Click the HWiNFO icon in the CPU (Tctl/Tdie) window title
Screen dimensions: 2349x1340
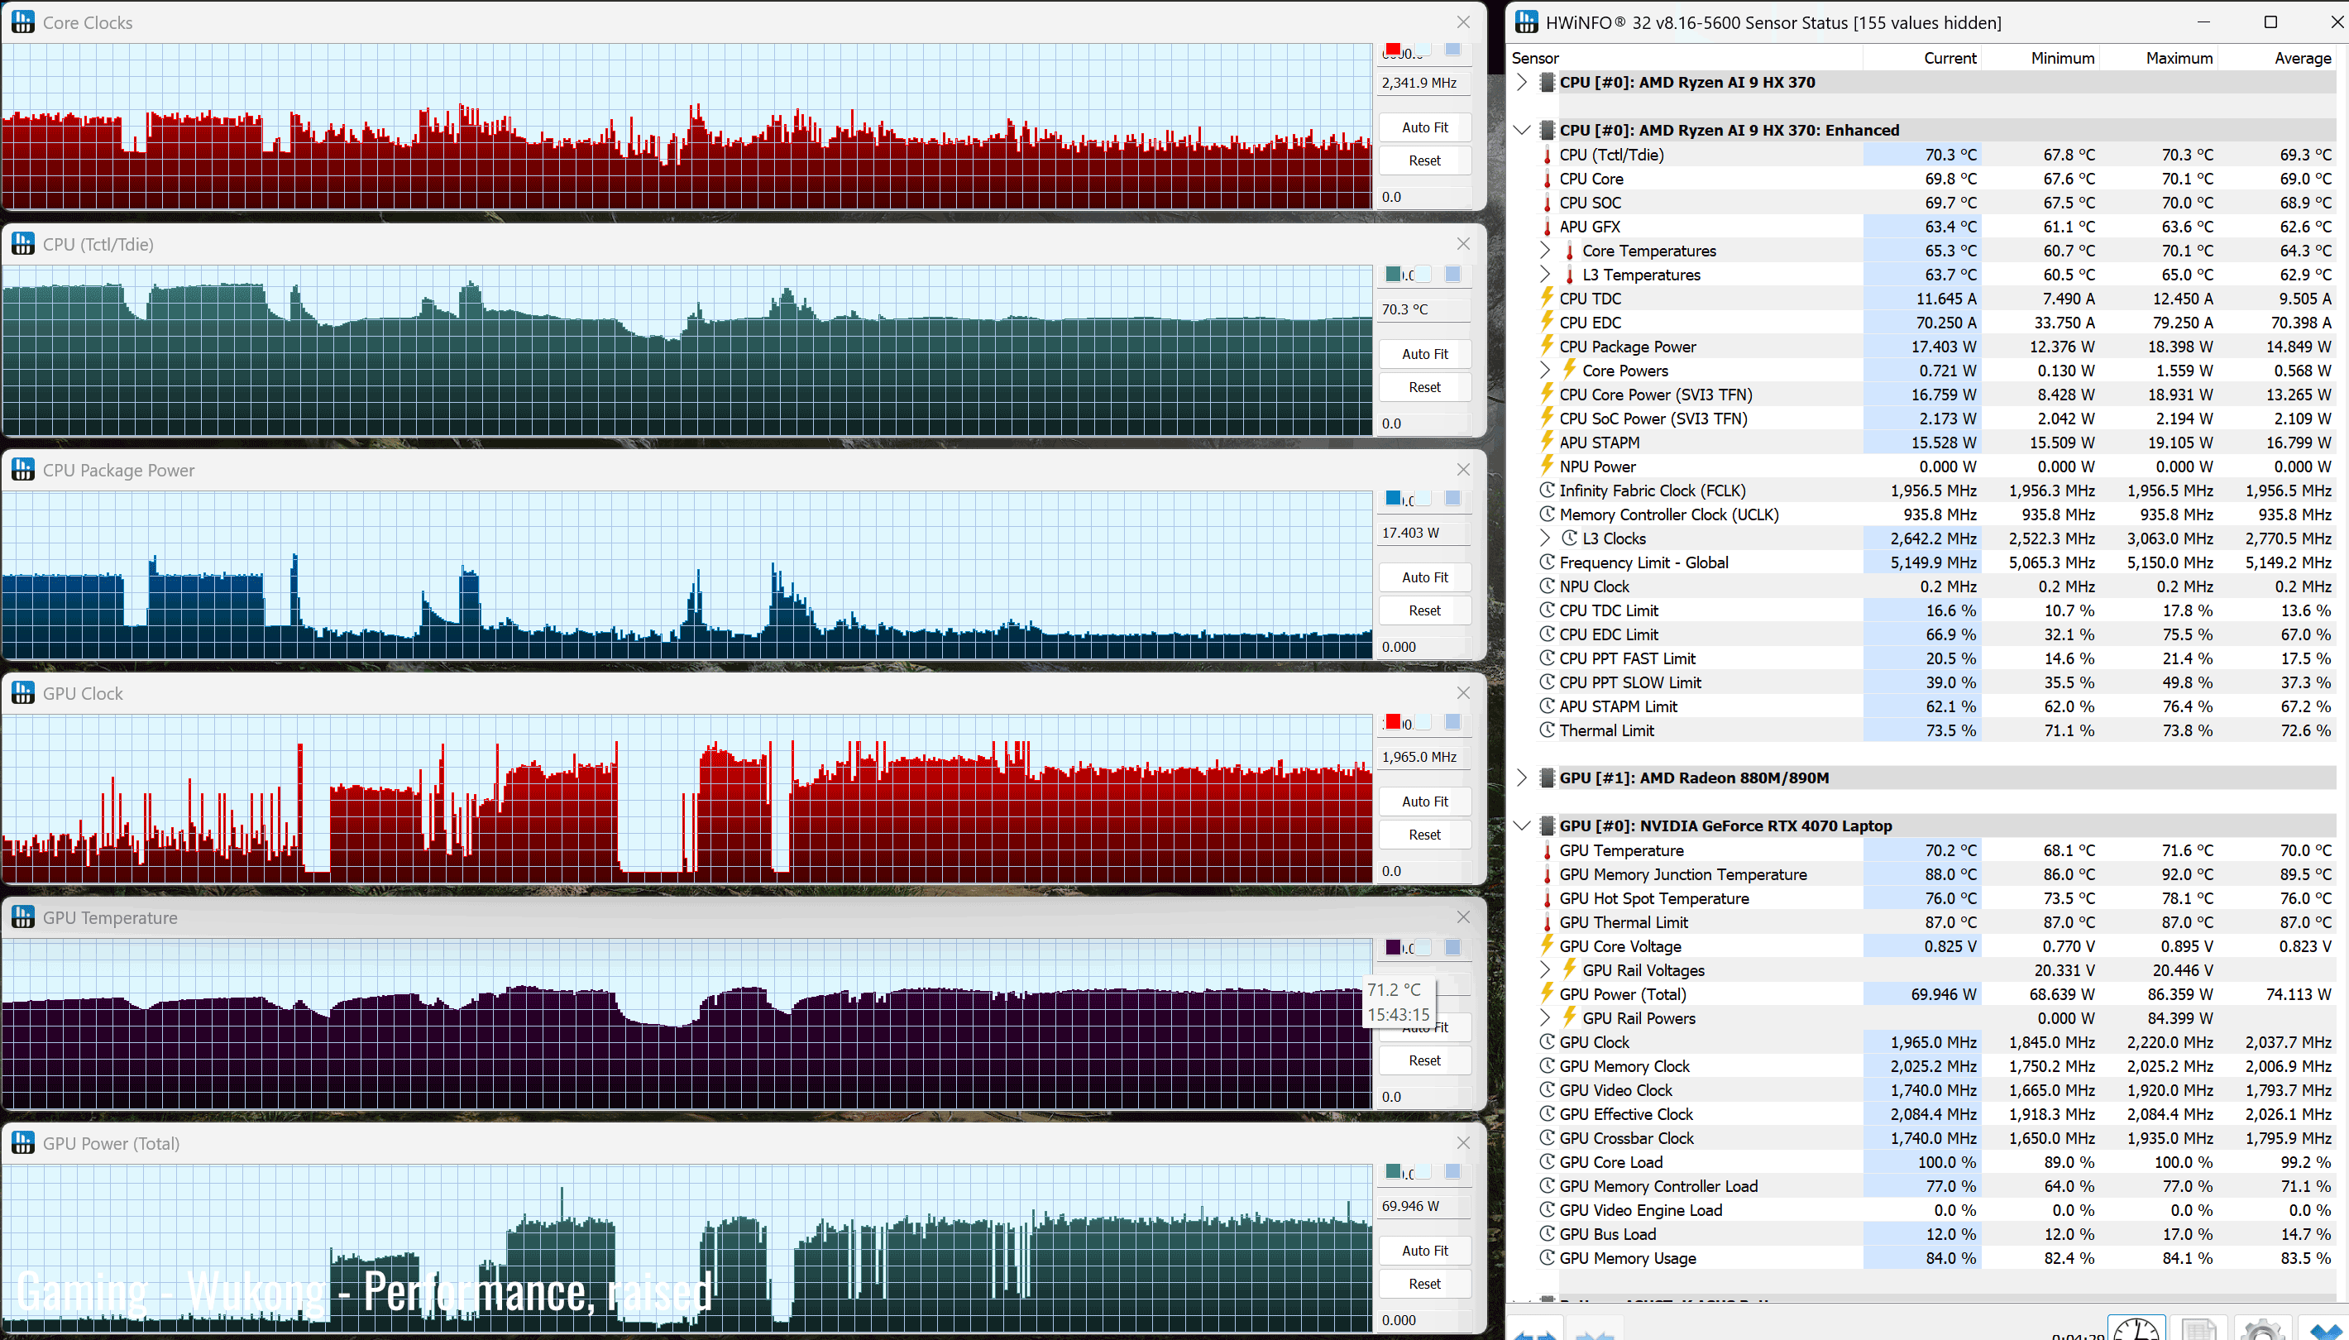(x=23, y=244)
